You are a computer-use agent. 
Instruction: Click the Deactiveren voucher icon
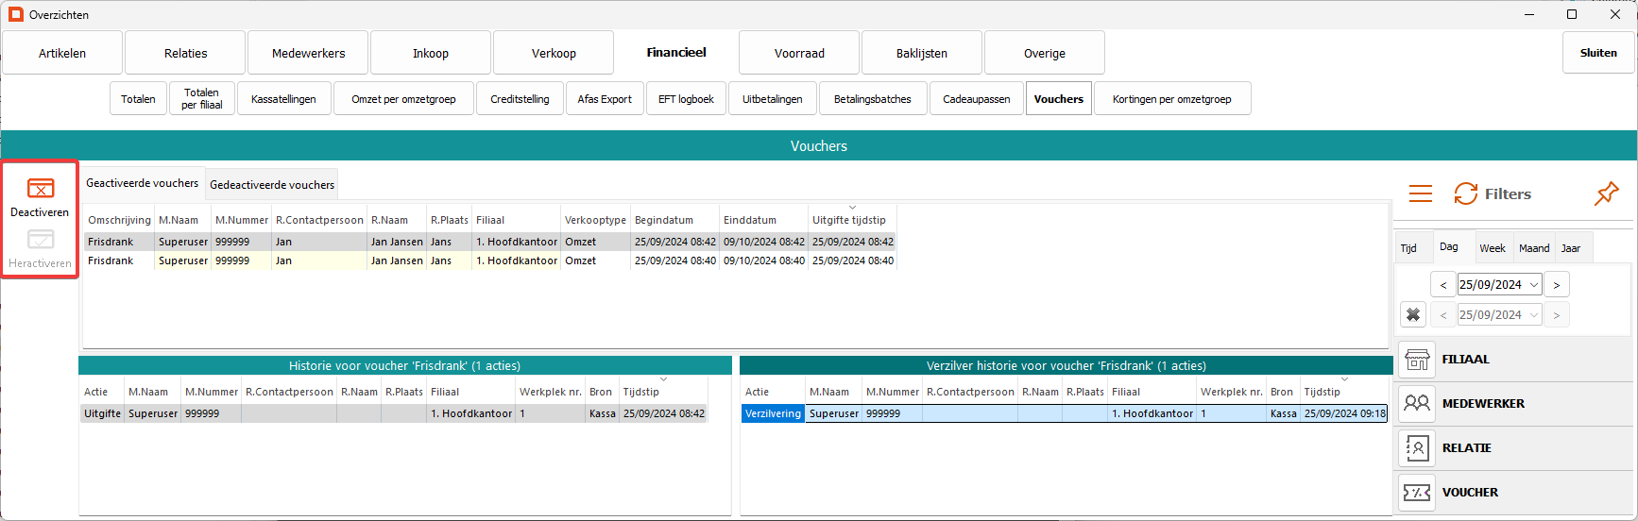(41, 189)
